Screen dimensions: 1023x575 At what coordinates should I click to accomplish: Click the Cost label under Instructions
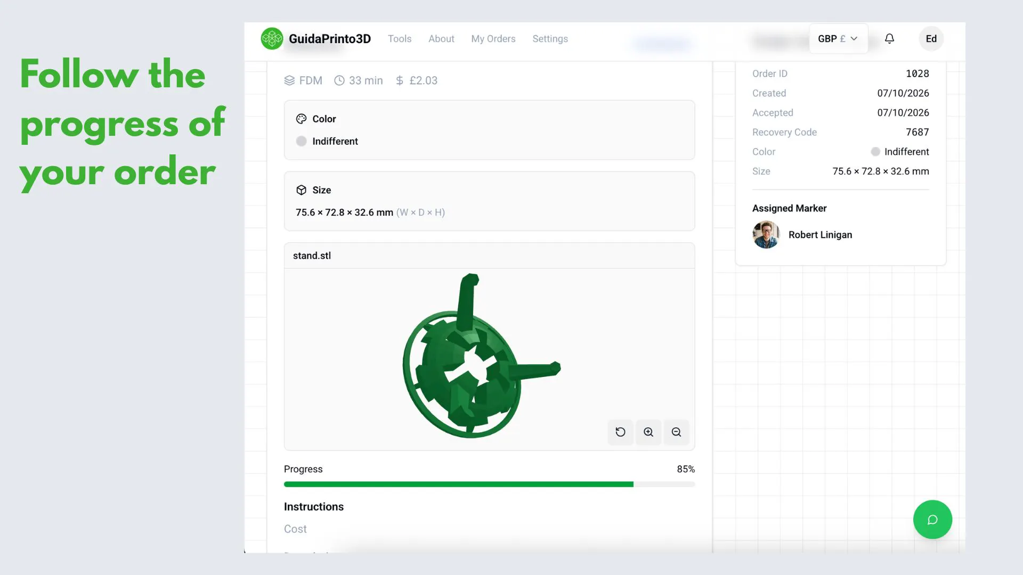pos(295,529)
